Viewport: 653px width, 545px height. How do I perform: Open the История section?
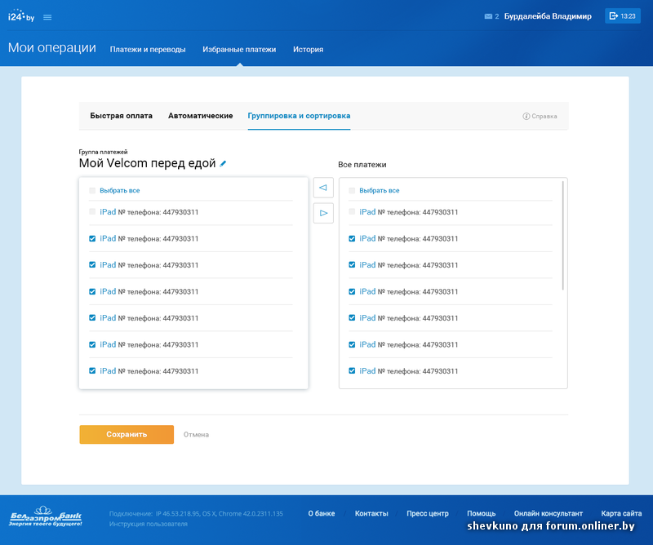[x=309, y=49]
